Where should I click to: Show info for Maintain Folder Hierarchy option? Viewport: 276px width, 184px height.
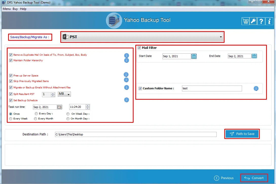point(126,60)
